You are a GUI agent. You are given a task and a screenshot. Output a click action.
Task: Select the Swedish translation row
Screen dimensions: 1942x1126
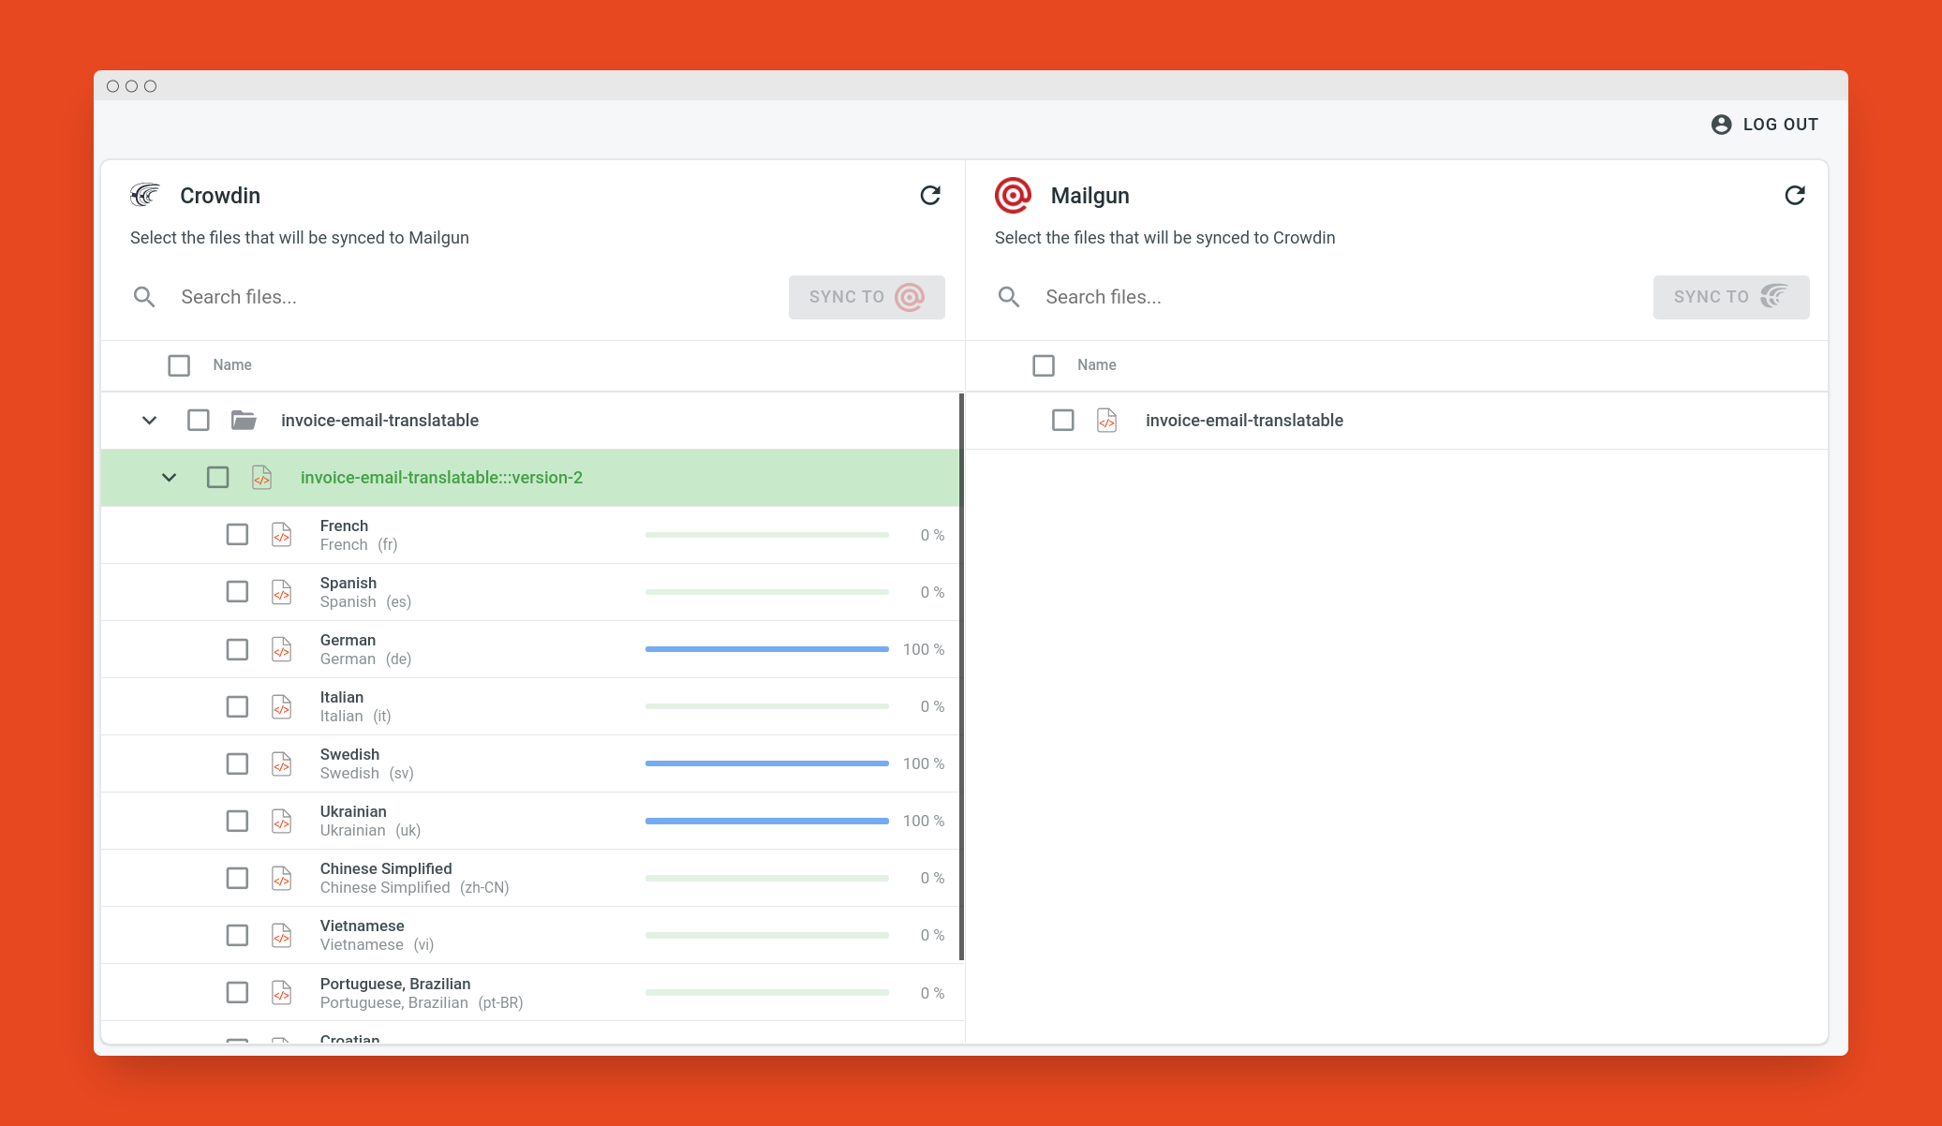530,763
